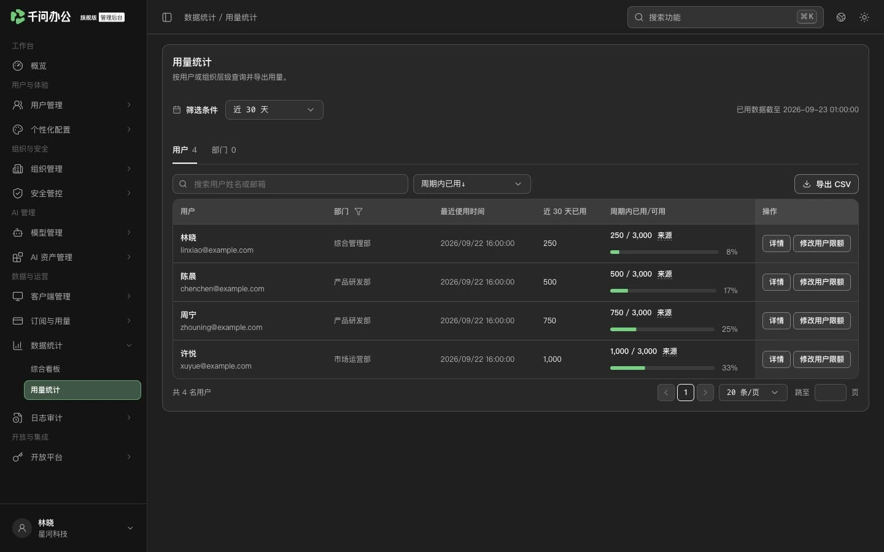884x552 pixels.
Task: Open the 周期内已用 sort dropdown
Action: 472,184
